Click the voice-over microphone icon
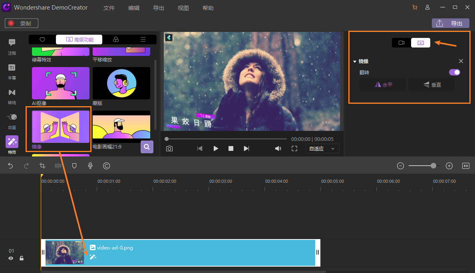 90,166
